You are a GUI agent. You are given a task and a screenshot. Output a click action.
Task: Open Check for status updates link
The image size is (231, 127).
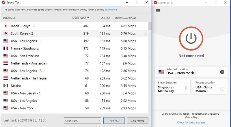pos(191,122)
